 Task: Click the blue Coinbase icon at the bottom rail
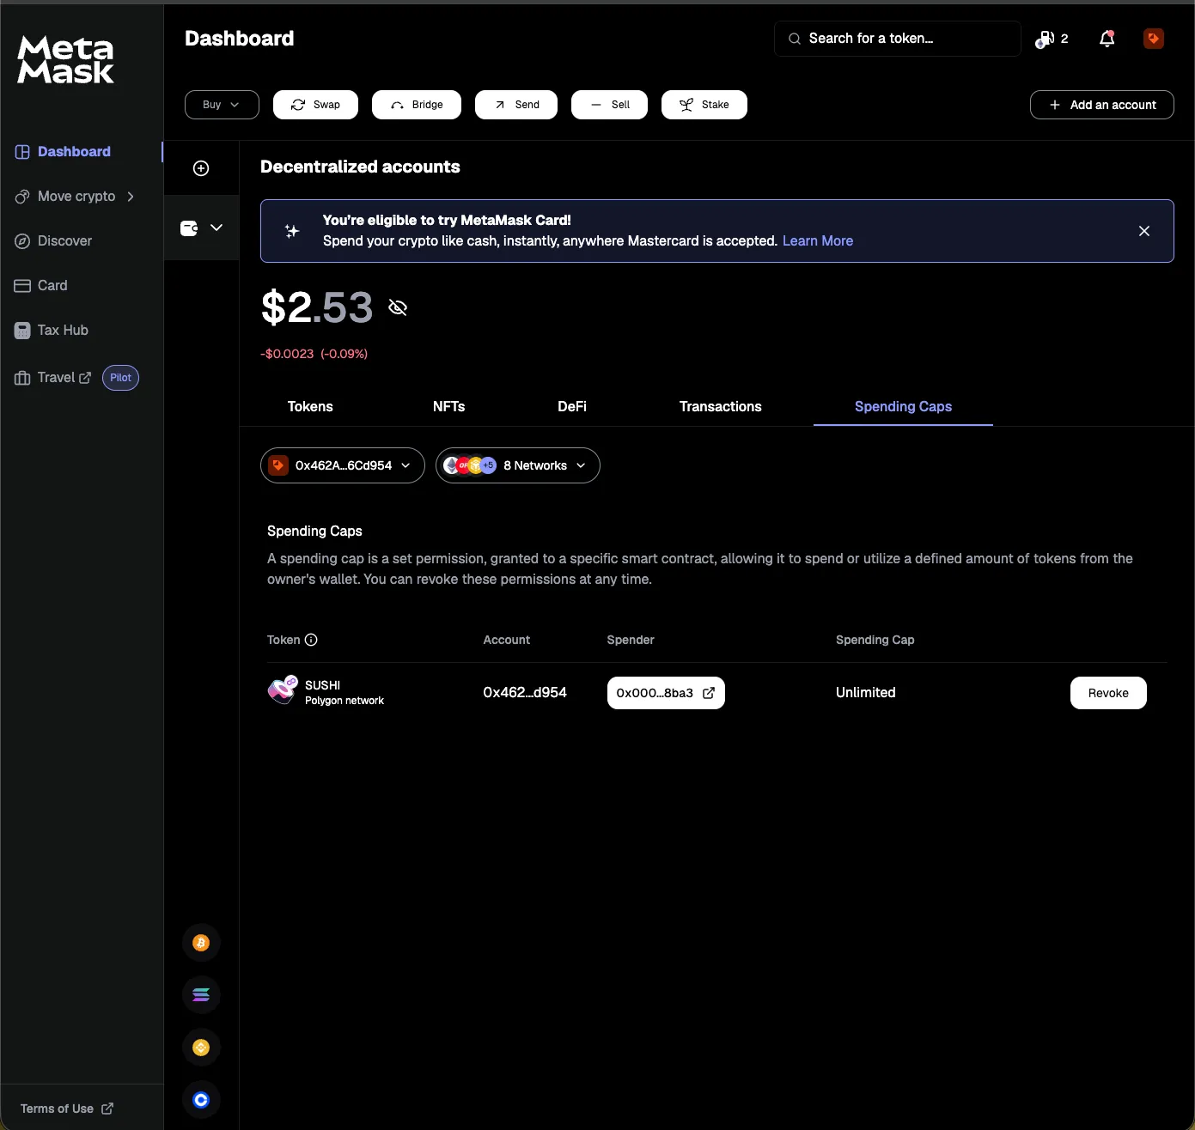coord(200,1099)
